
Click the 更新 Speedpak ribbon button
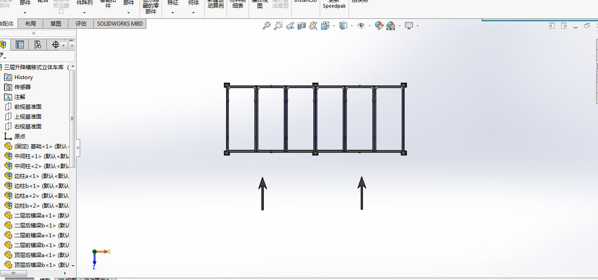pos(335,4)
